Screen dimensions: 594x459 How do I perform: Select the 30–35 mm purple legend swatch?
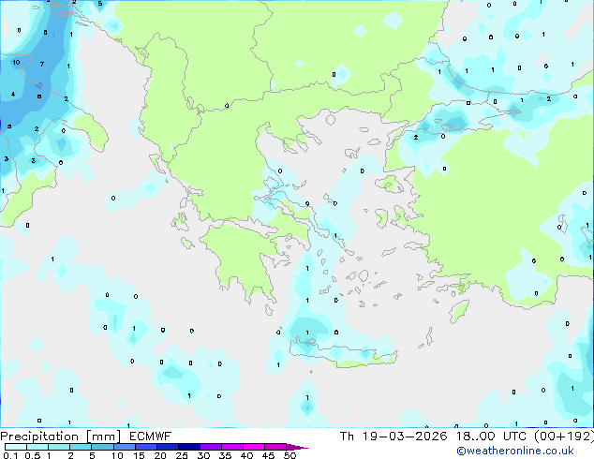click(x=211, y=447)
